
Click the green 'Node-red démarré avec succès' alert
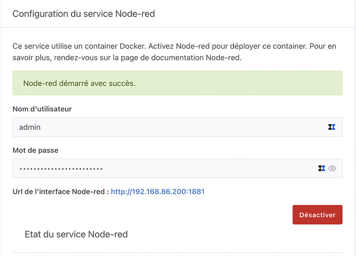(x=177, y=83)
